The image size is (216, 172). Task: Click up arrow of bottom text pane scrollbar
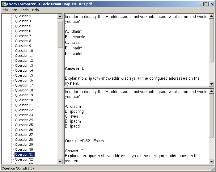[212, 91]
